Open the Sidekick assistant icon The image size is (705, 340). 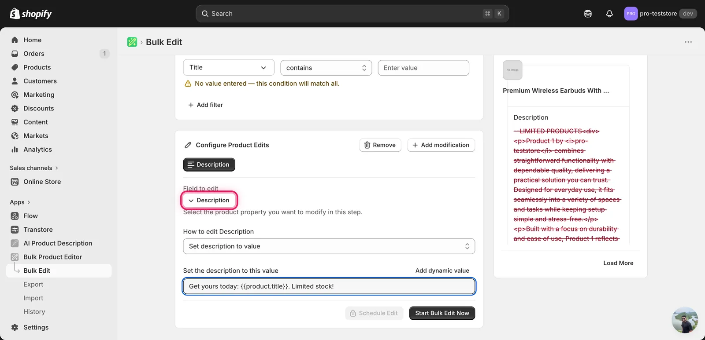pyautogui.click(x=588, y=14)
